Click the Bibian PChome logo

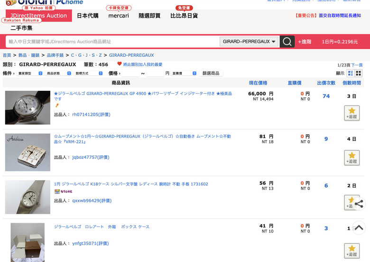(45, 2)
